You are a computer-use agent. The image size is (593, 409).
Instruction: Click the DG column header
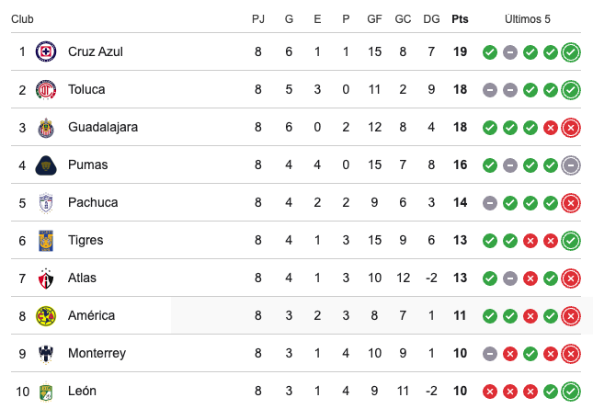click(x=431, y=18)
